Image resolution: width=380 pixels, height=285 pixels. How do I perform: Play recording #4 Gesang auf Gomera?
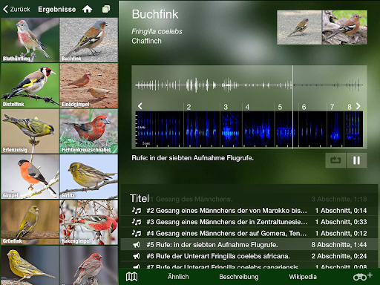point(249,233)
